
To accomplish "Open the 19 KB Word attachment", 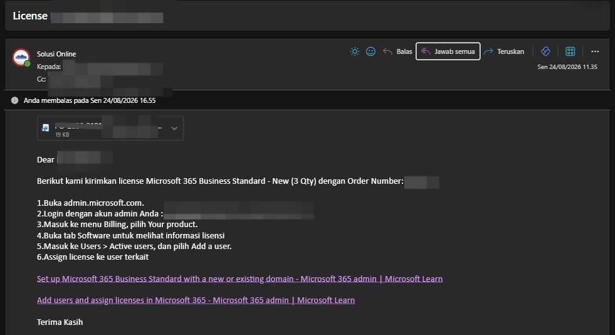I will [x=110, y=128].
